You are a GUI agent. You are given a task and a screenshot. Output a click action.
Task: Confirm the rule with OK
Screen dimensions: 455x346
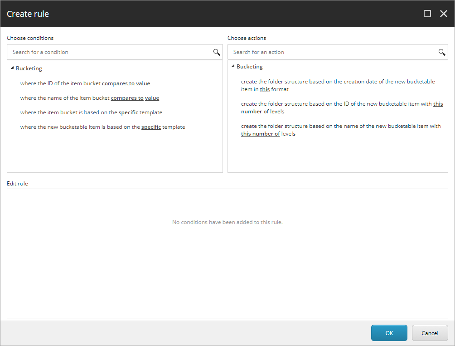pos(389,332)
